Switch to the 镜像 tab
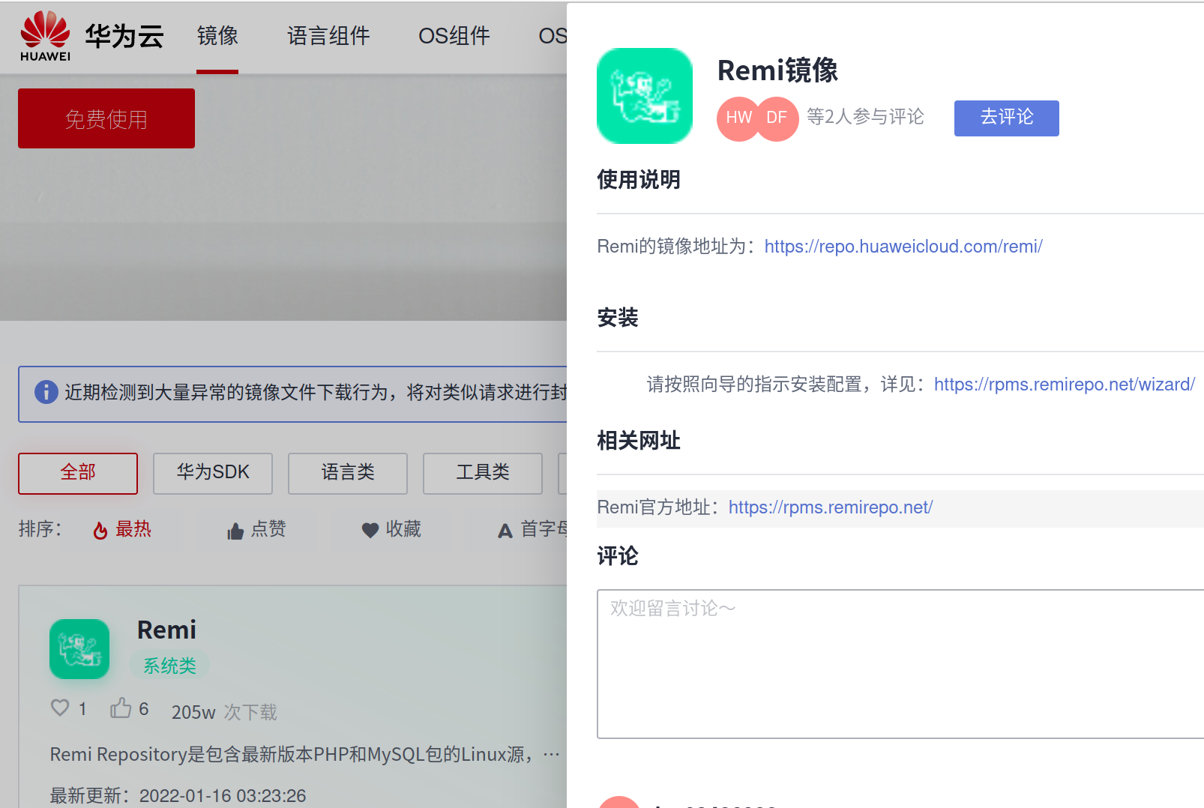The height and width of the screenshot is (808, 1204). 217,36
